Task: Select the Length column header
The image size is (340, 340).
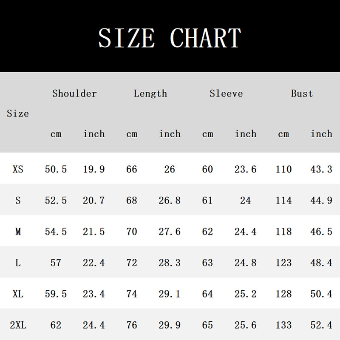Action: click(x=150, y=93)
